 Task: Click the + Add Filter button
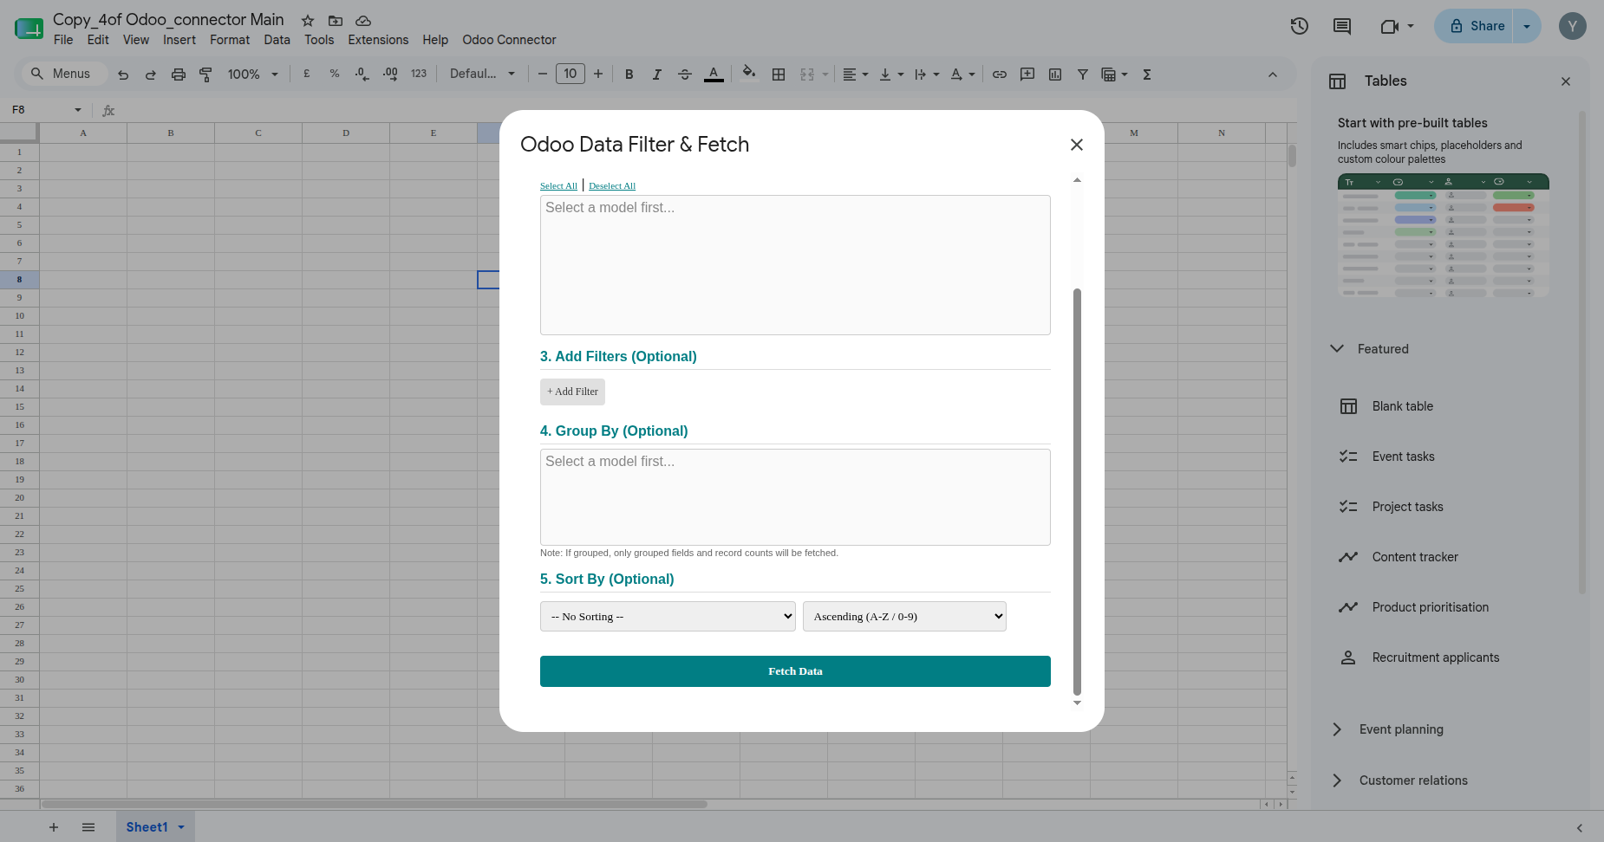click(572, 392)
